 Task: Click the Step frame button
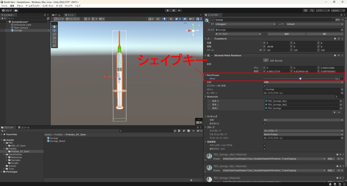tap(179, 10)
